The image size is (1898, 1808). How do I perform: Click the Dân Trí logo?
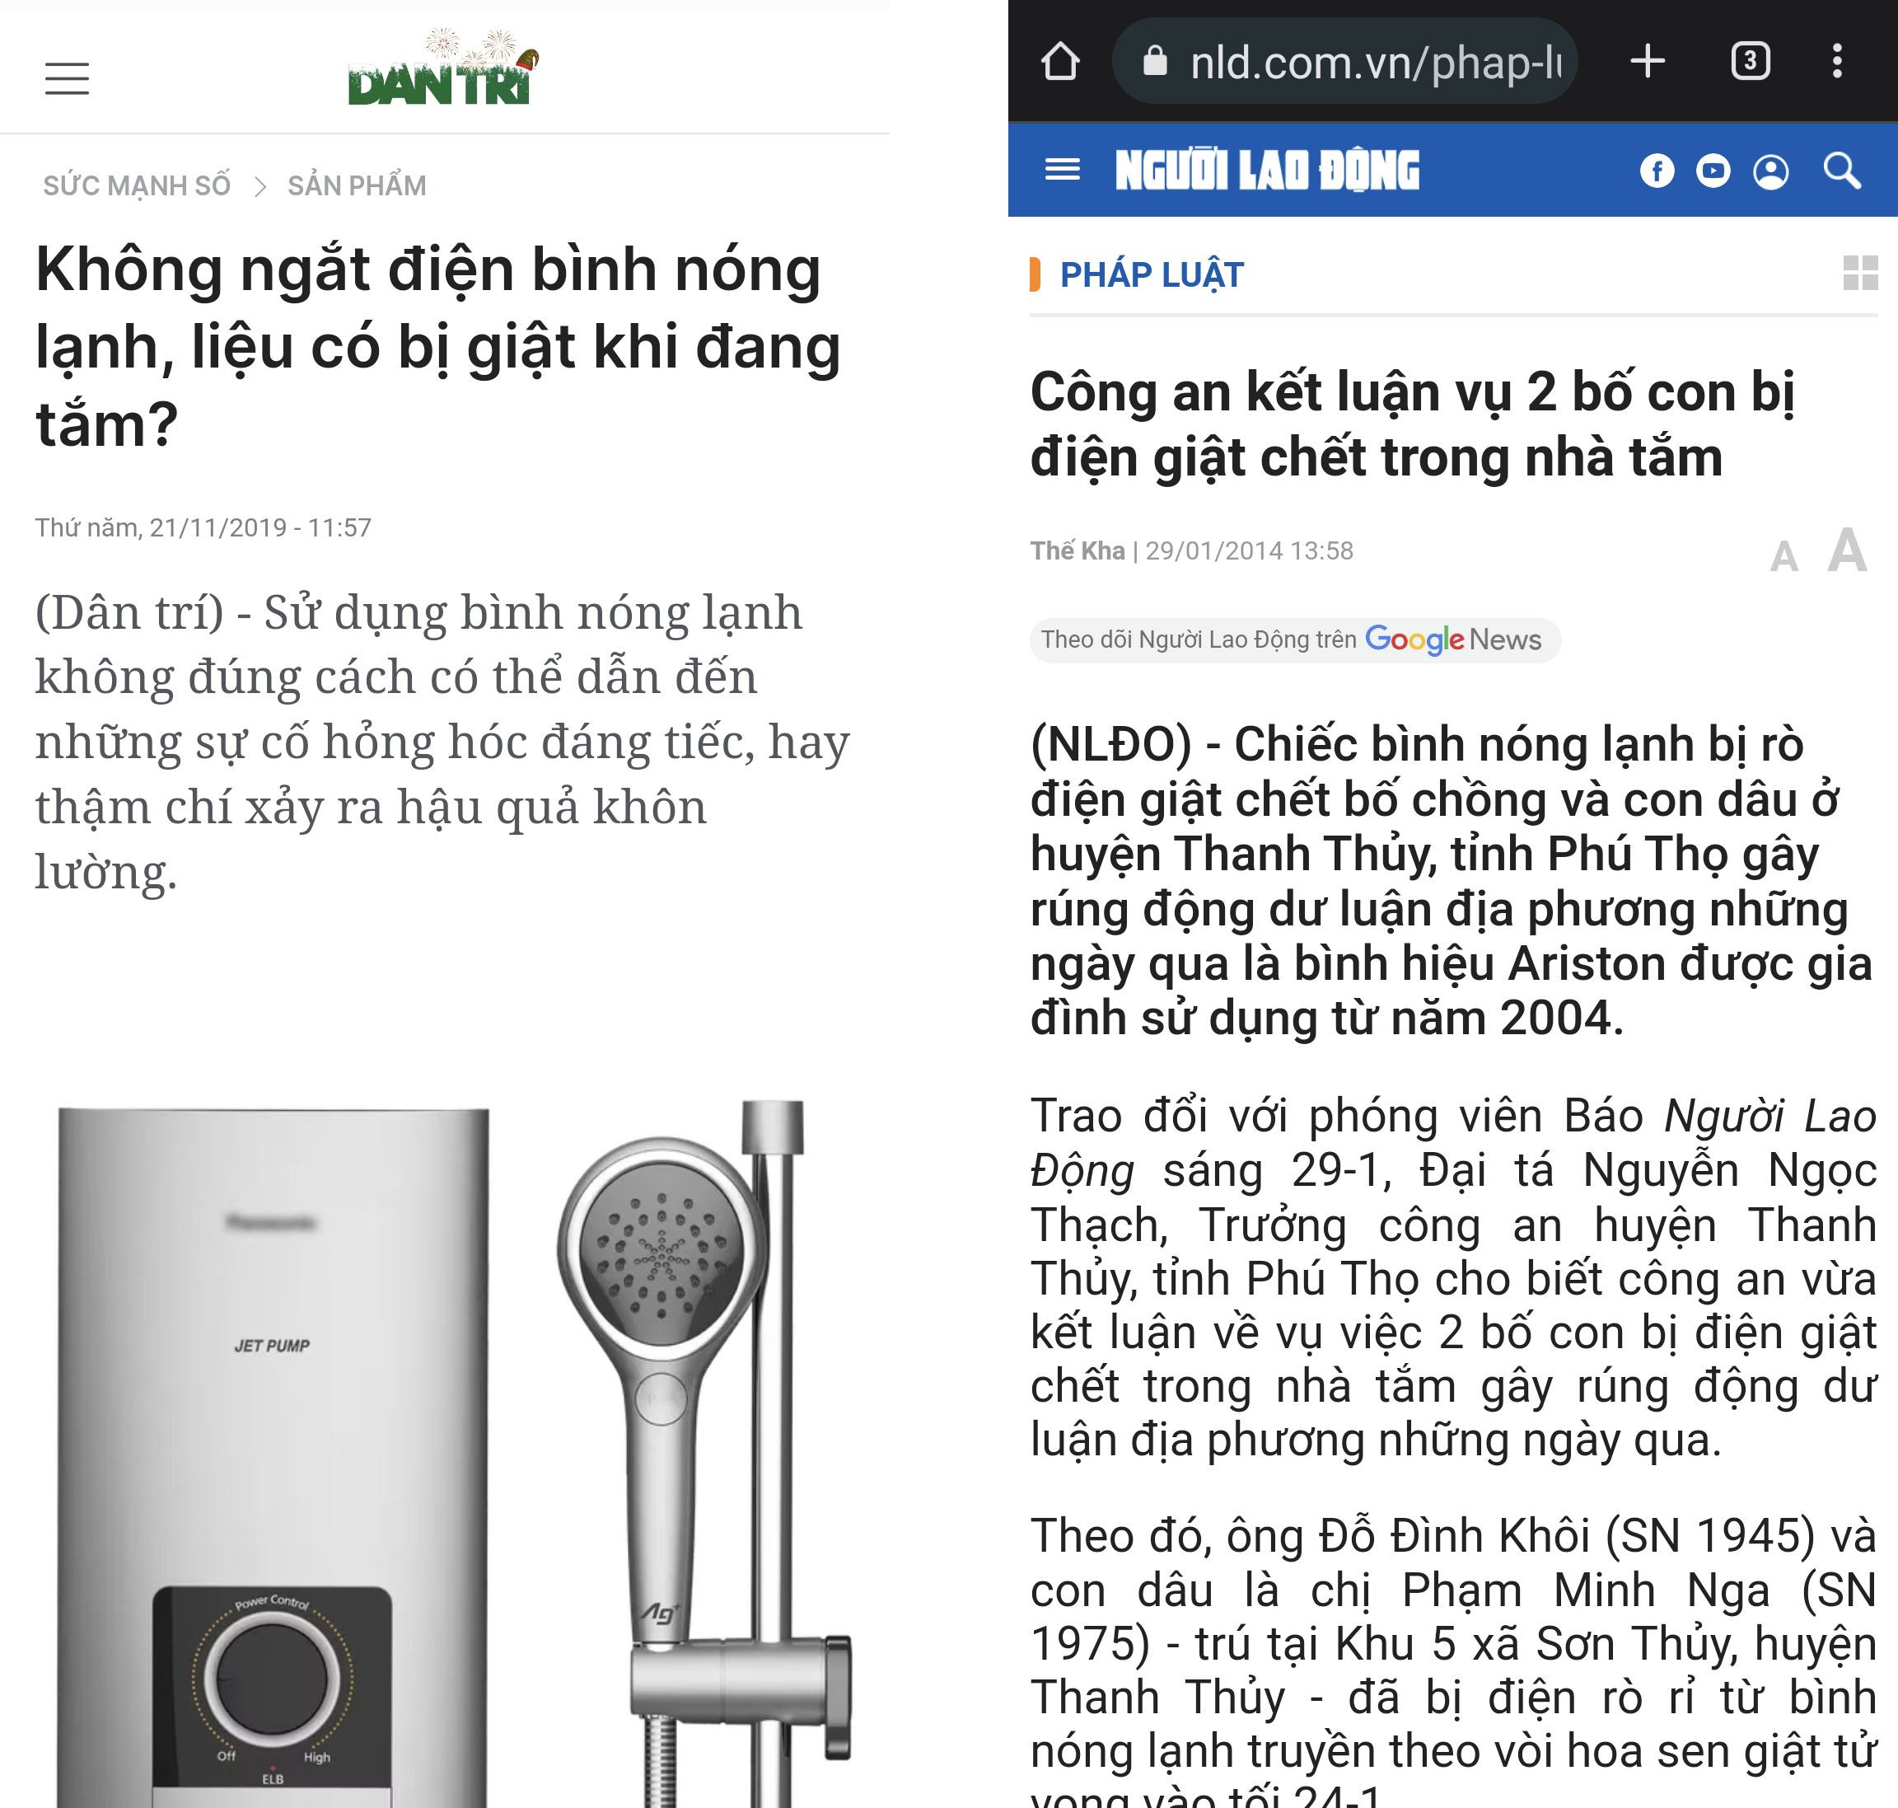(x=443, y=68)
